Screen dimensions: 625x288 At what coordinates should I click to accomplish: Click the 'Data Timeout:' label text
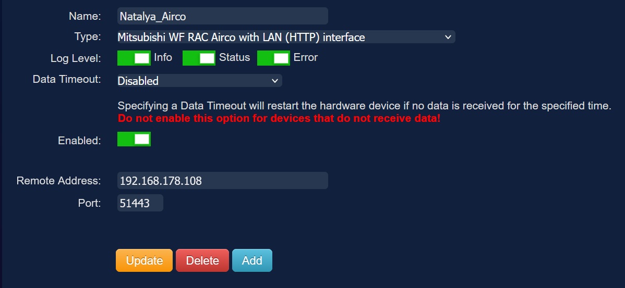(x=67, y=80)
